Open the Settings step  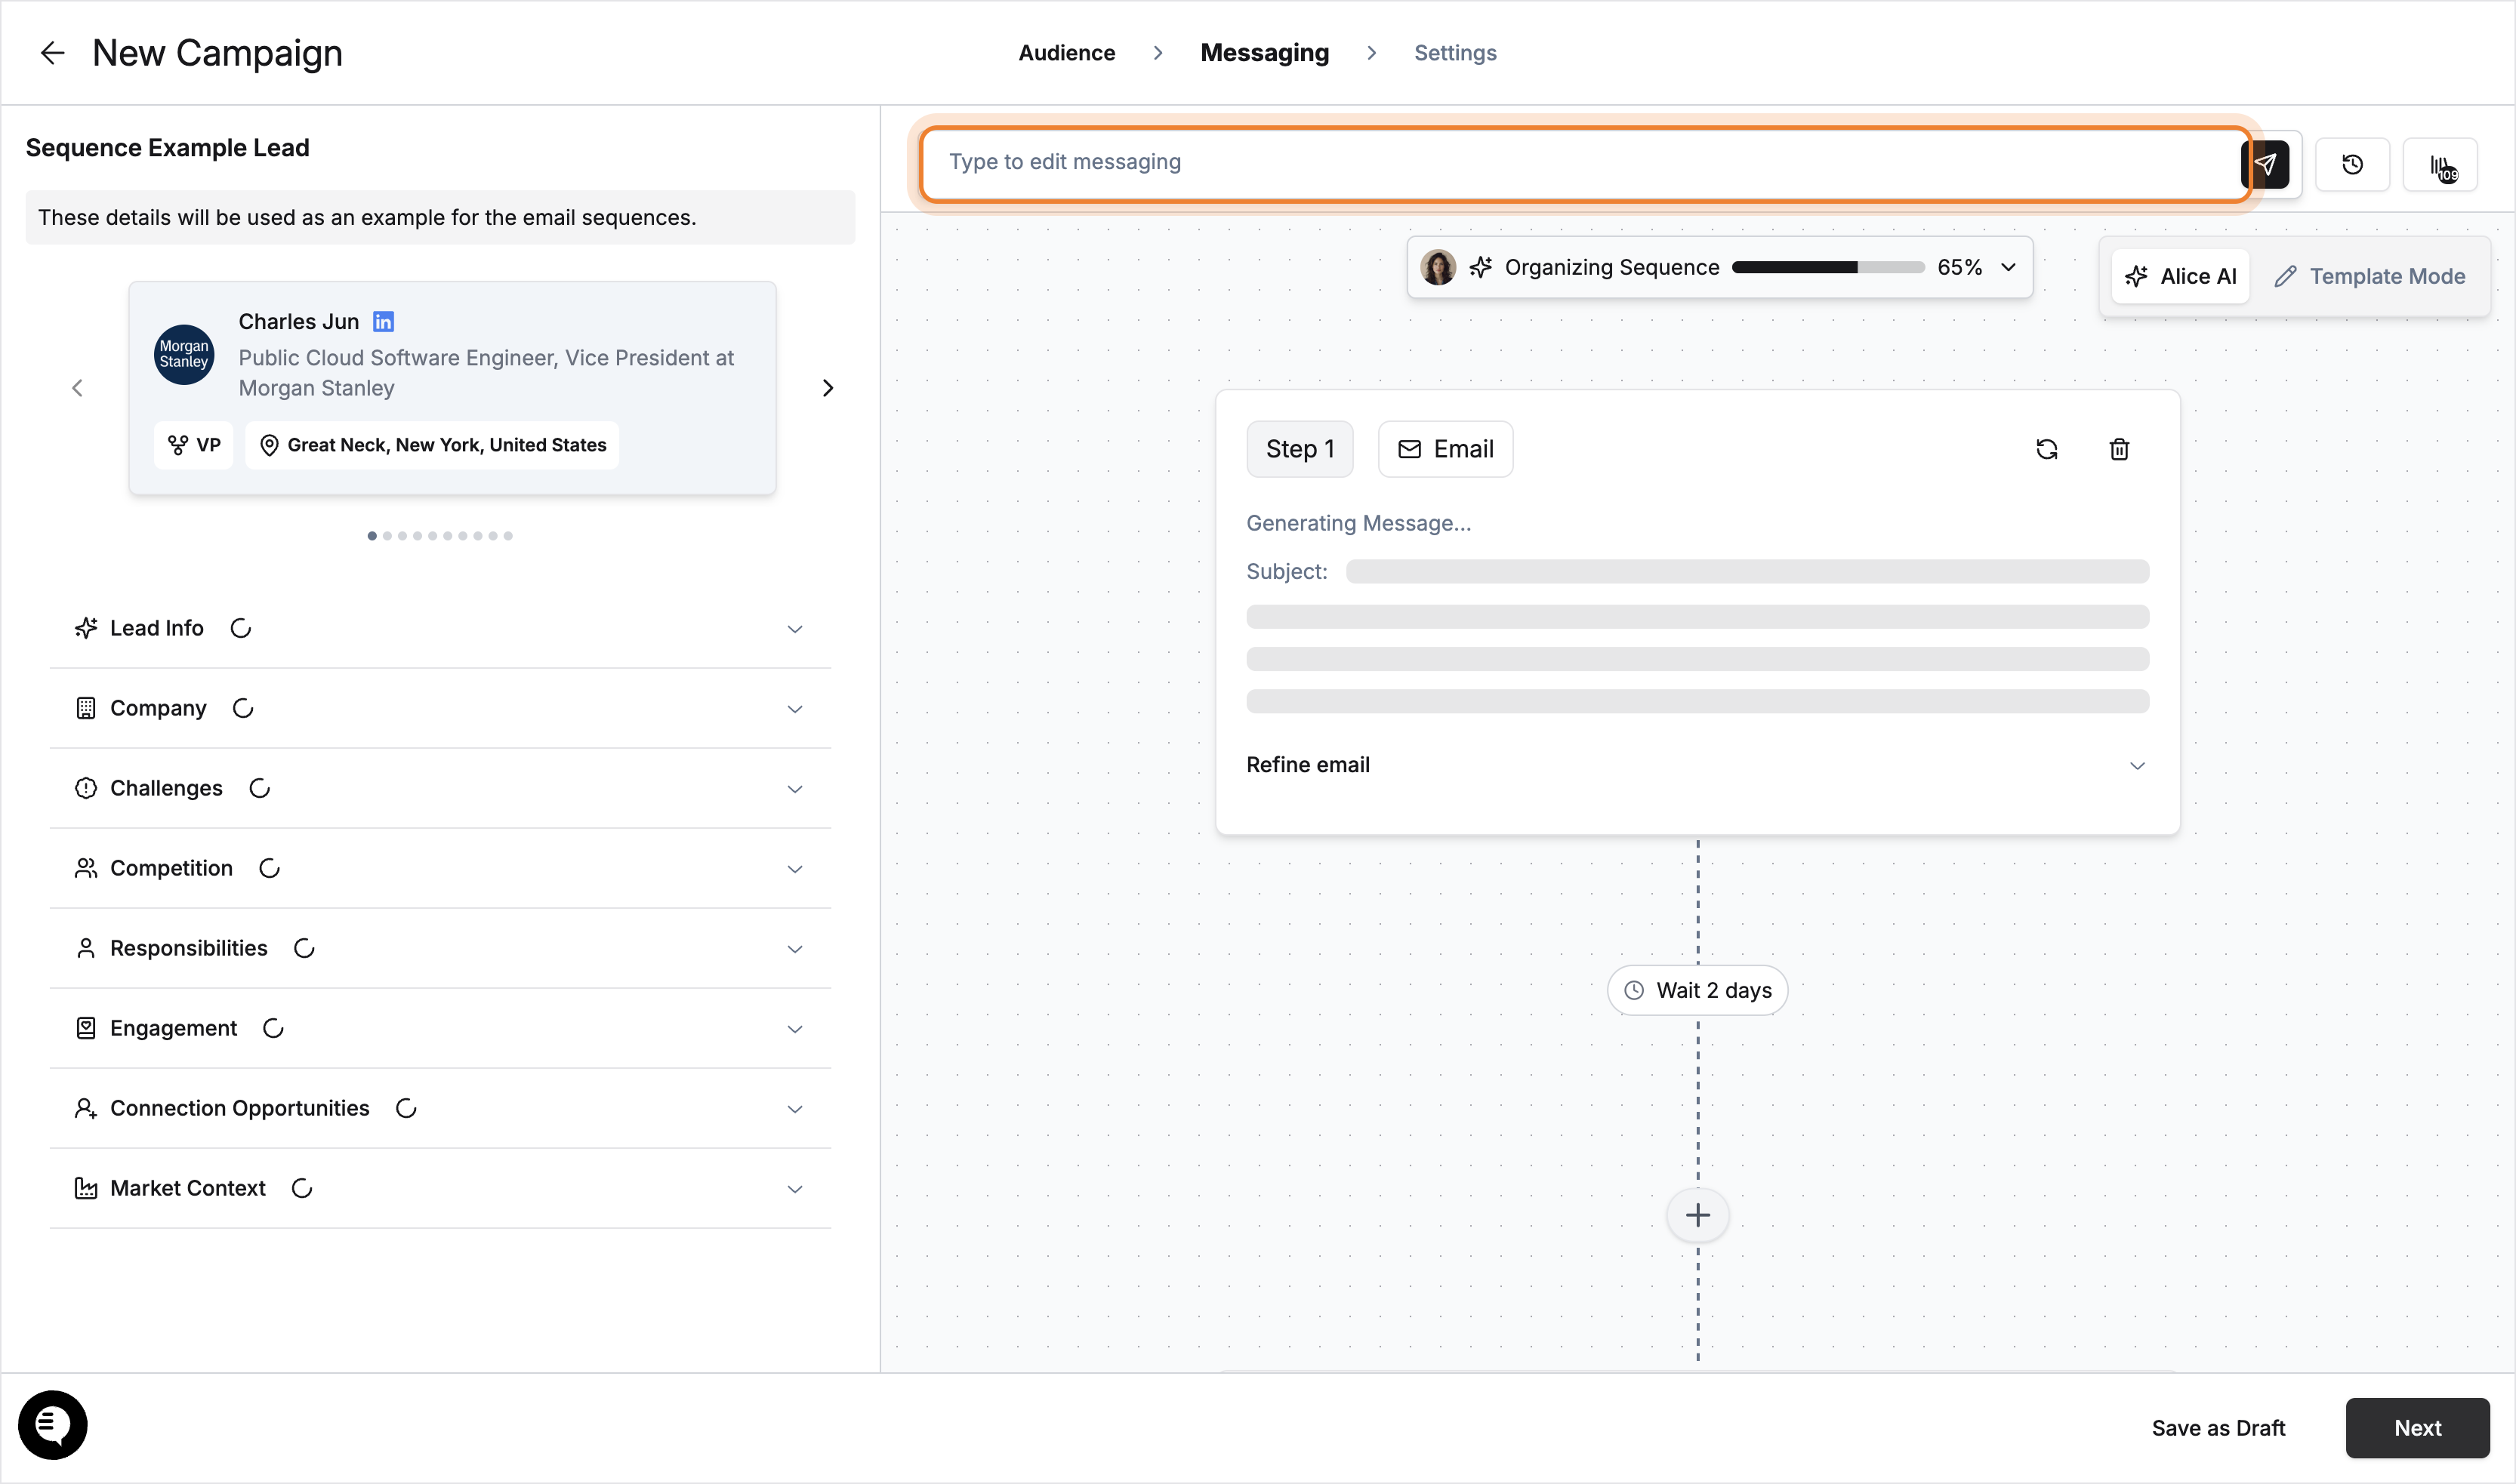1454,53
